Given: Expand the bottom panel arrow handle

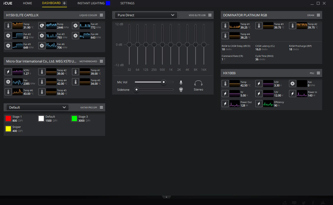Looking at the screenshot, I should click(x=166, y=197).
